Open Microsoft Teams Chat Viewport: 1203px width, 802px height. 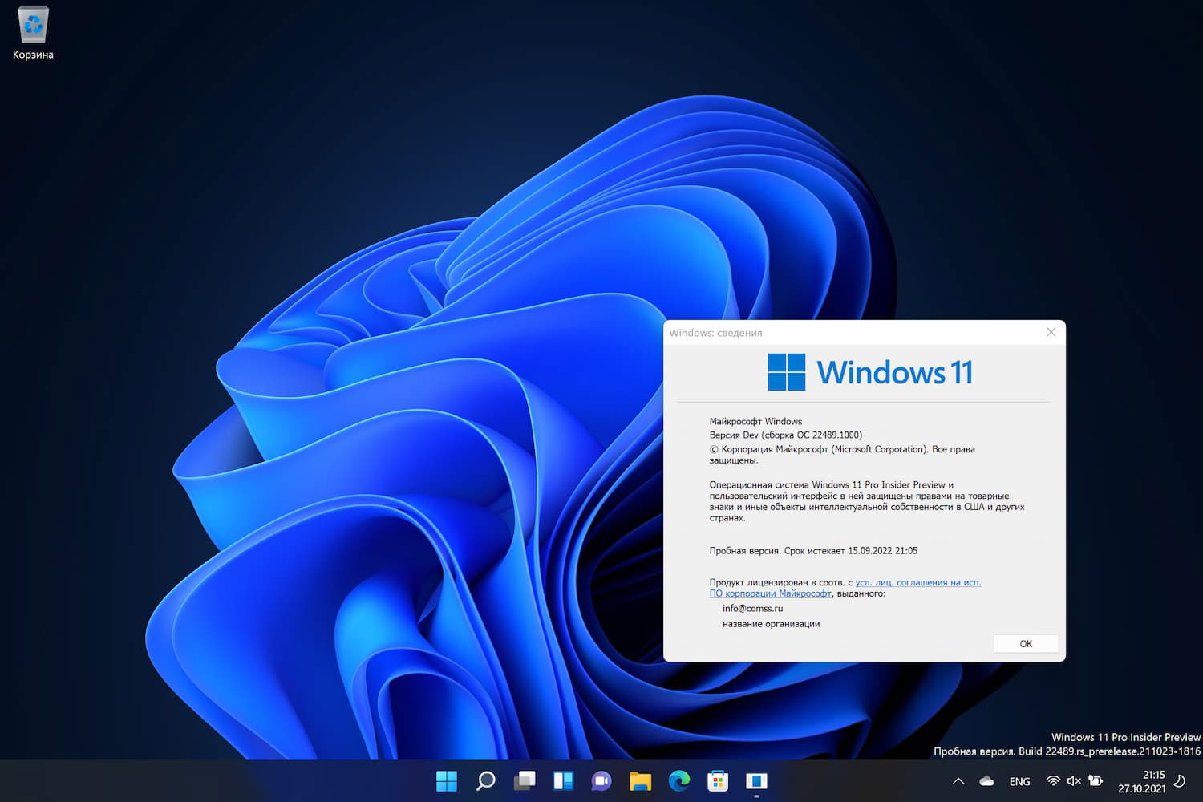coord(601,780)
